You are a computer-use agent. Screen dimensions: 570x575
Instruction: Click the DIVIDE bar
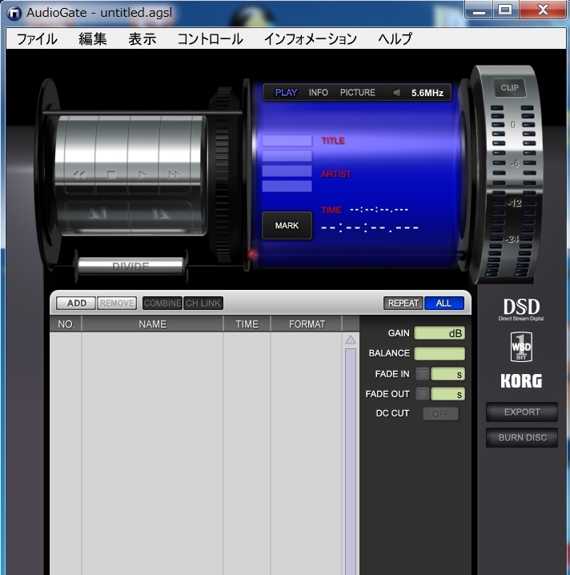tap(130, 266)
